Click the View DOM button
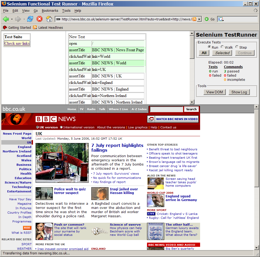Image resolution: width=260 pixels, height=257 pixels. (x=214, y=92)
